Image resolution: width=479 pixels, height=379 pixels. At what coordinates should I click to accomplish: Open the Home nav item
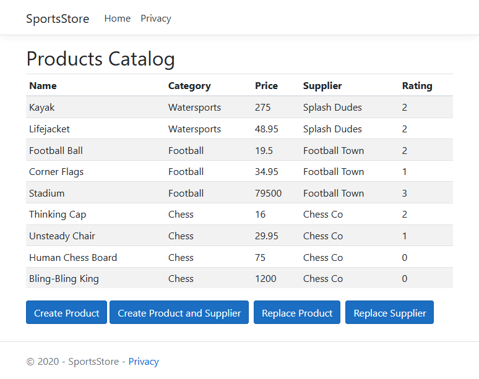[117, 19]
